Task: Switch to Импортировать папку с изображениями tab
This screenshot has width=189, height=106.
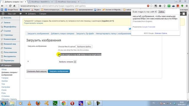Action: (x=113, y=34)
